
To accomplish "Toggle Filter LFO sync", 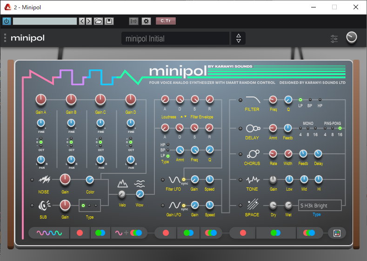I will click(184, 179).
